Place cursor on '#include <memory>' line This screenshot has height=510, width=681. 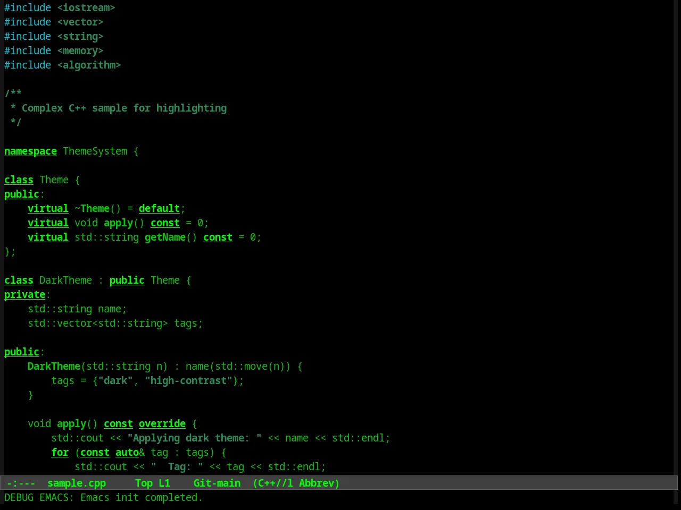(54, 50)
